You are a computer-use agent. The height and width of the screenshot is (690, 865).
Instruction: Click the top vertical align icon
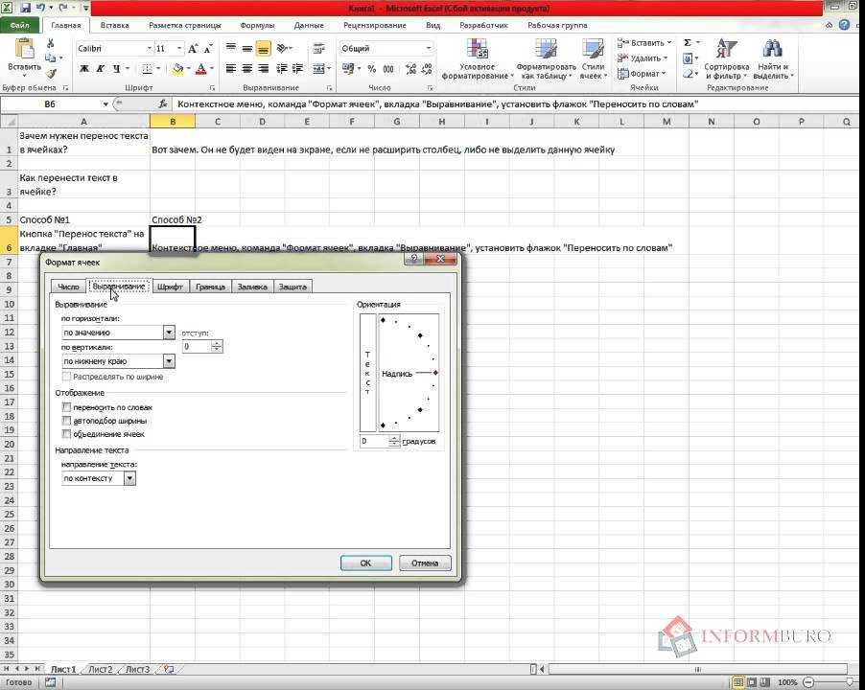click(231, 49)
